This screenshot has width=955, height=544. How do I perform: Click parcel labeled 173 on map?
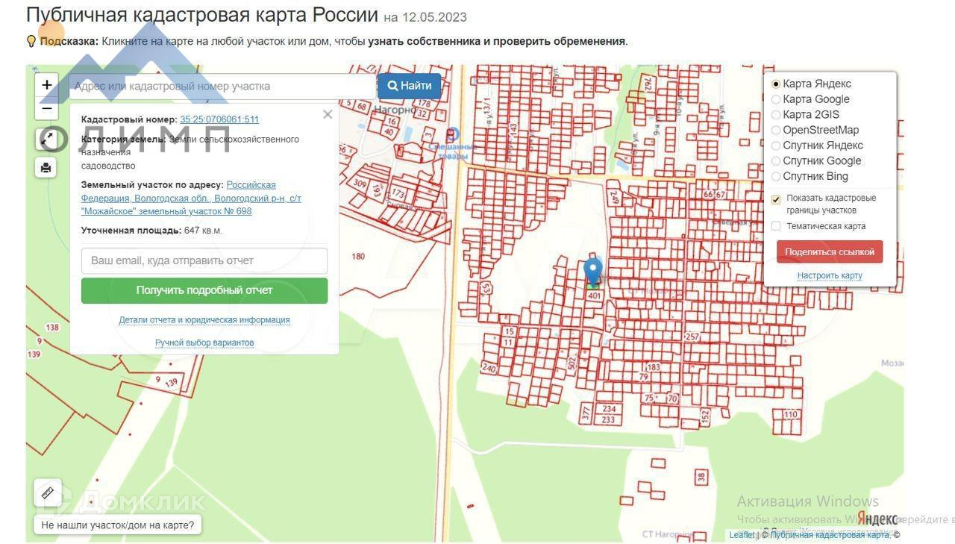(x=398, y=194)
